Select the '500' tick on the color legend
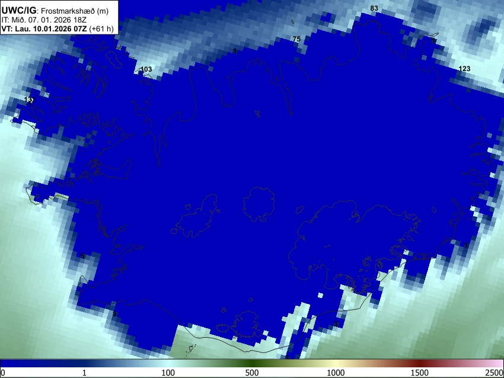This screenshot has height=378, width=504. tap(251, 373)
